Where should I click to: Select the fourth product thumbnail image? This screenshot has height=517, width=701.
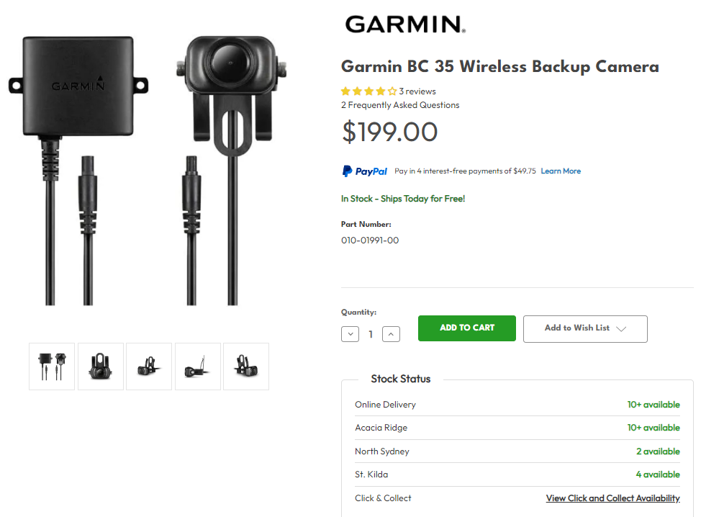(198, 367)
